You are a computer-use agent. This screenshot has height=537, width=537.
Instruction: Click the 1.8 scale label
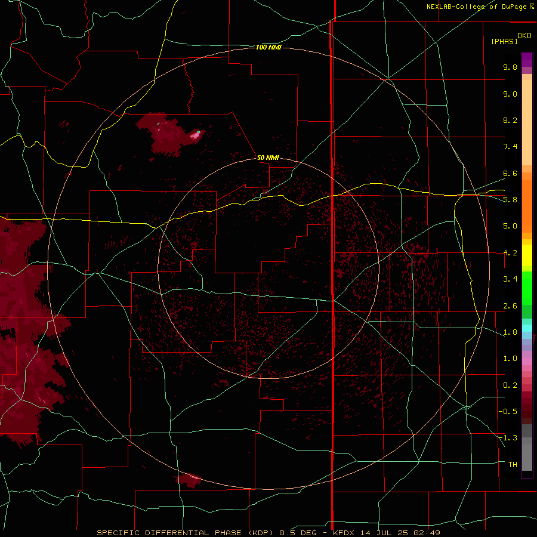[510, 332]
